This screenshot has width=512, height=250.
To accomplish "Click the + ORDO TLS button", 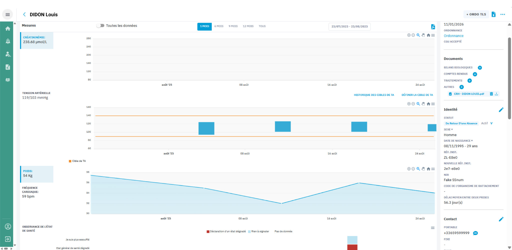I will pyautogui.click(x=476, y=14).
